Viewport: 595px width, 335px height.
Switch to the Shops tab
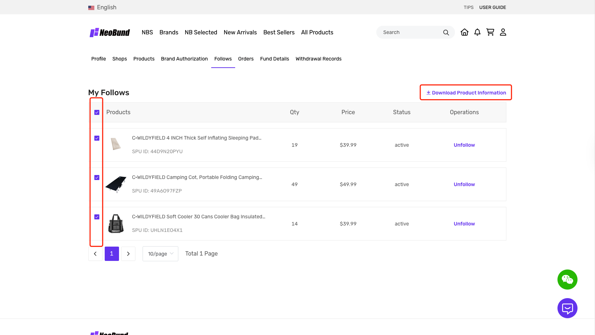point(120,59)
